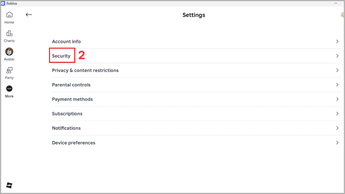Open Notifications settings
The height and width of the screenshot is (194, 345).
[x=195, y=128]
